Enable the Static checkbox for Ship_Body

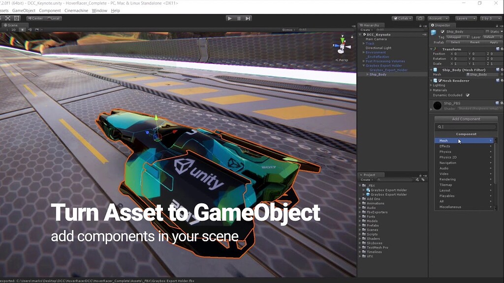pos(487,31)
